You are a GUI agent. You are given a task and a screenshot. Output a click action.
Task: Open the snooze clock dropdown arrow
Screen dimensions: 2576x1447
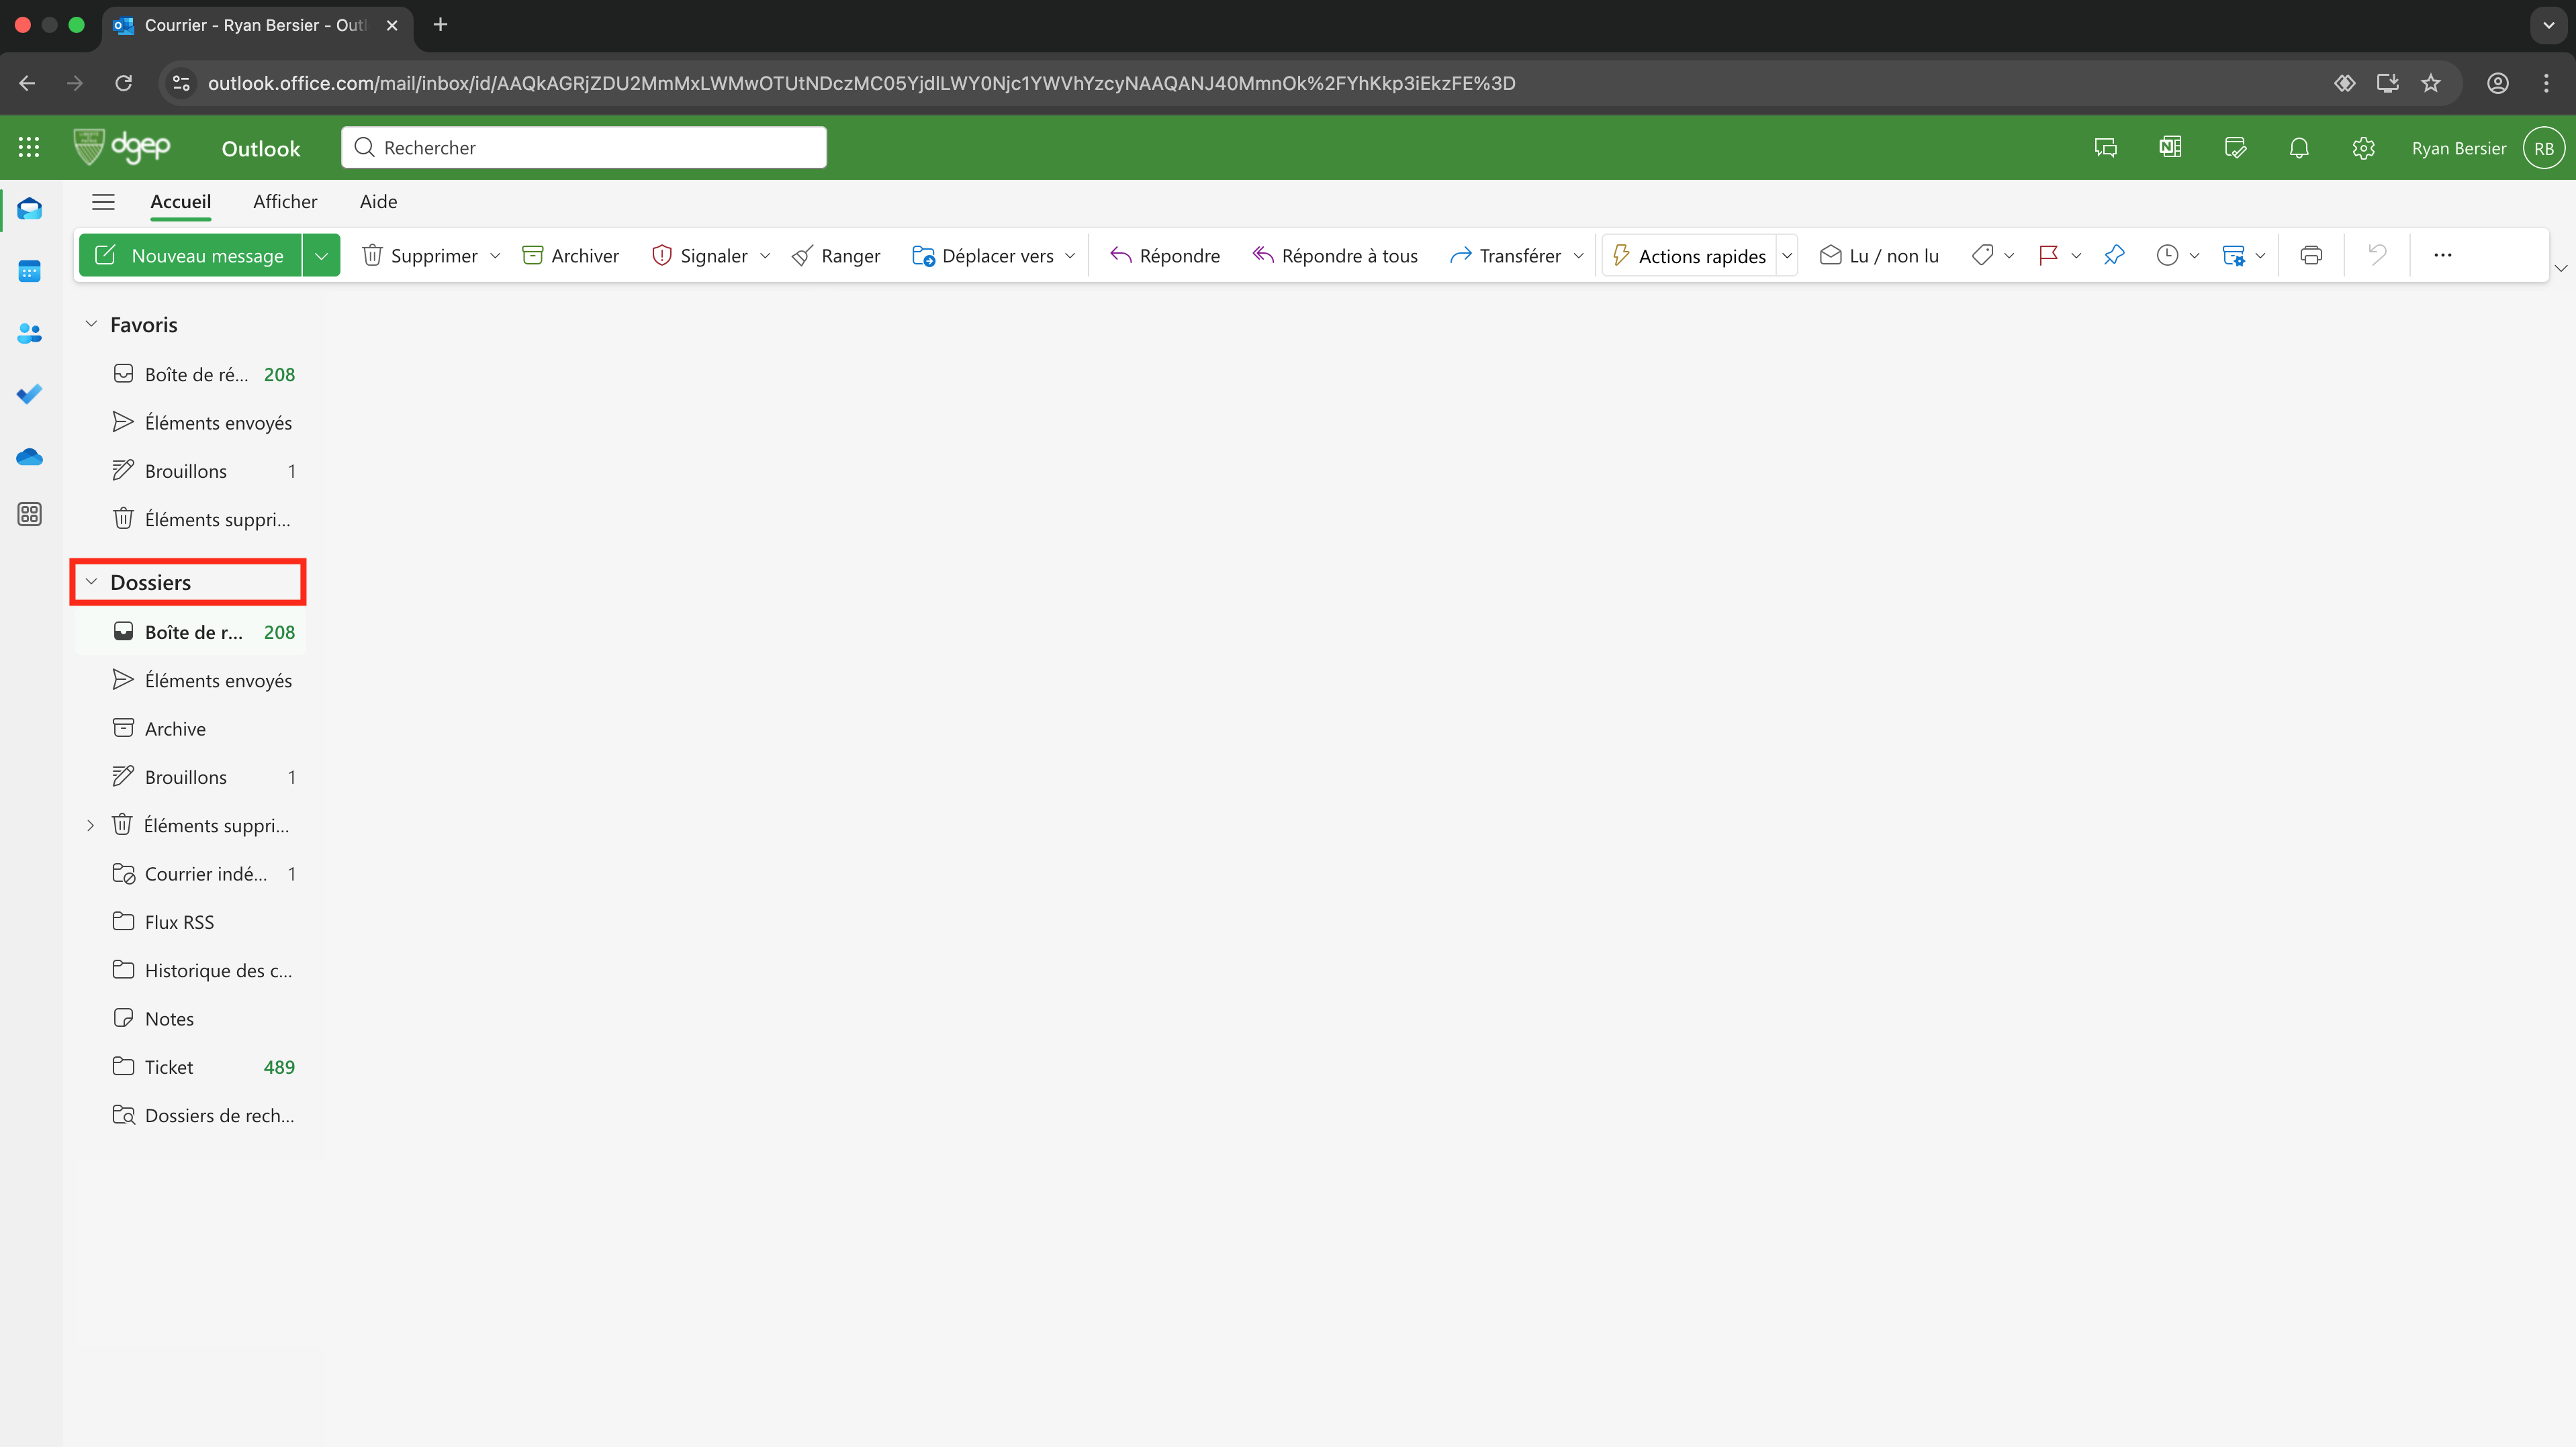click(2194, 256)
